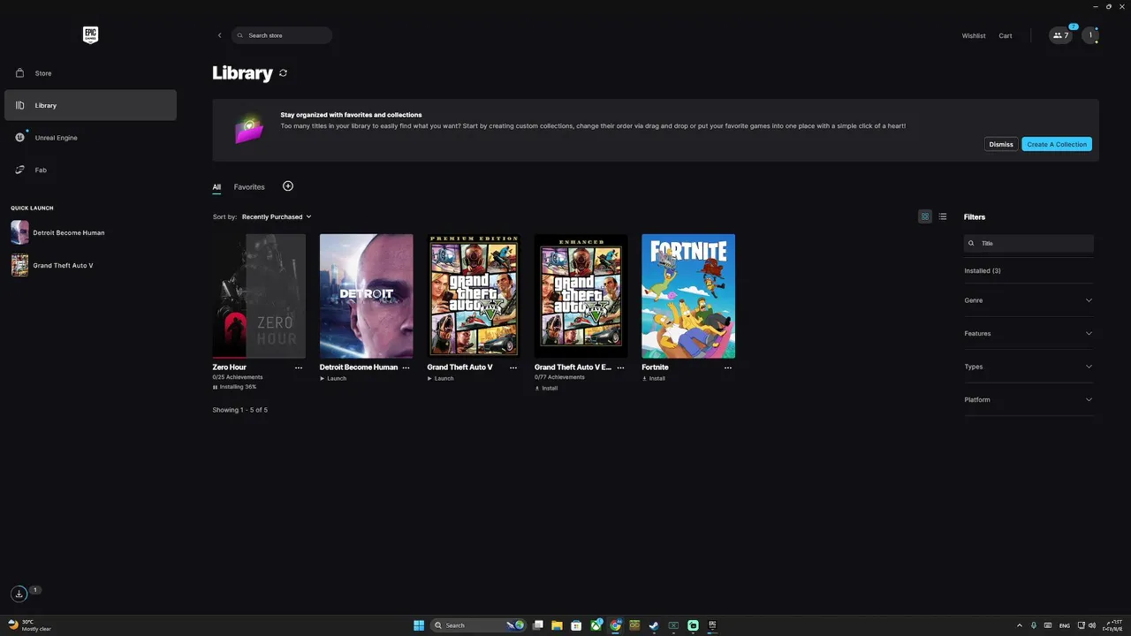Open the friends list icon
Image resolution: width=1131 pixels, height=636 pixels.
[1060, 35]
